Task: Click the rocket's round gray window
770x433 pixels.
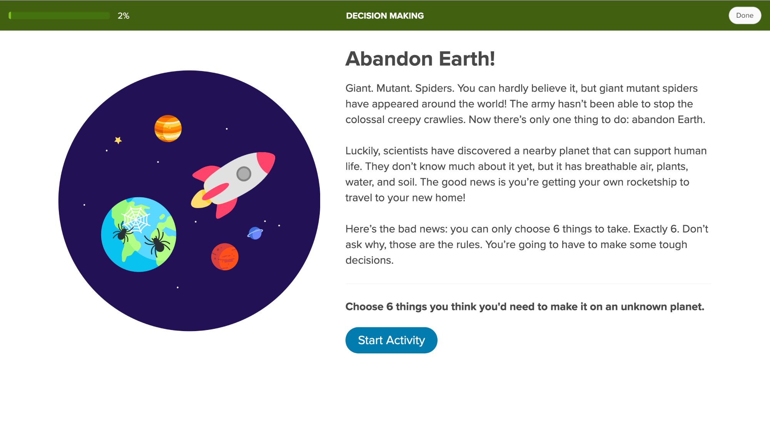Action: (244, 174)
